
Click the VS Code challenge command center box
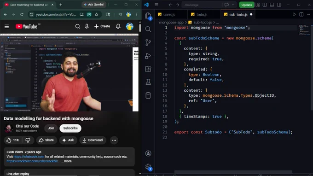pyautogui.click(x=202, y=5)
